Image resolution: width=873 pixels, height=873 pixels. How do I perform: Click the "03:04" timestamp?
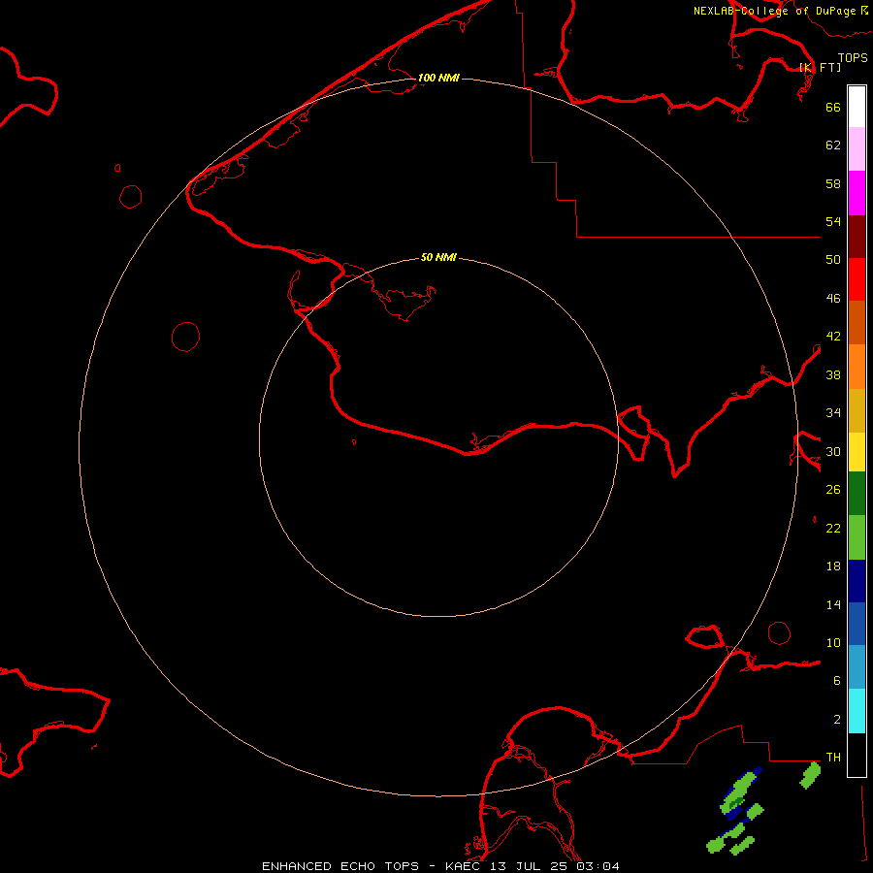(x=598, y=866)
